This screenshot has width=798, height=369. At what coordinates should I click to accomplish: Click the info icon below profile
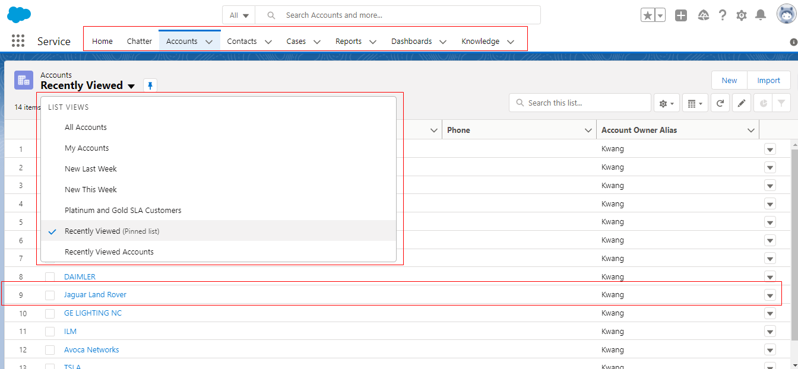click(x=793, y=42)
